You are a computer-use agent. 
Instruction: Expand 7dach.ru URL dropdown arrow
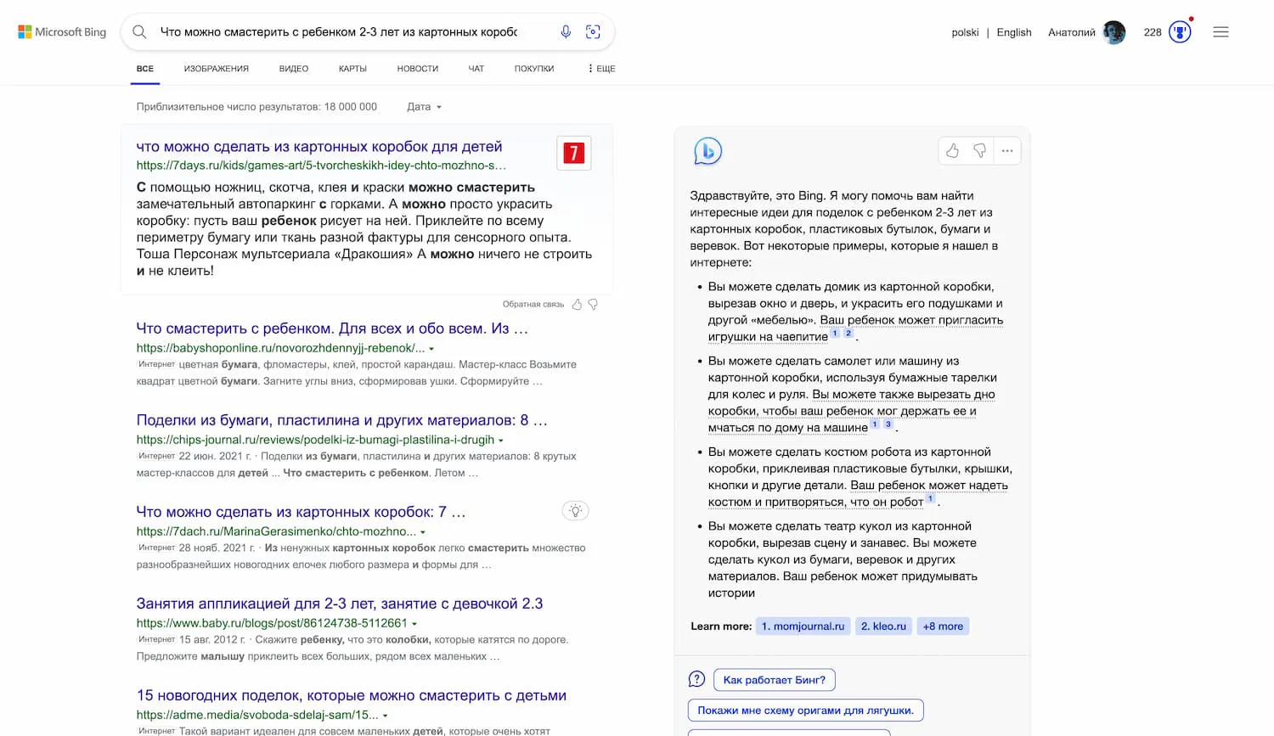point(423,532)
